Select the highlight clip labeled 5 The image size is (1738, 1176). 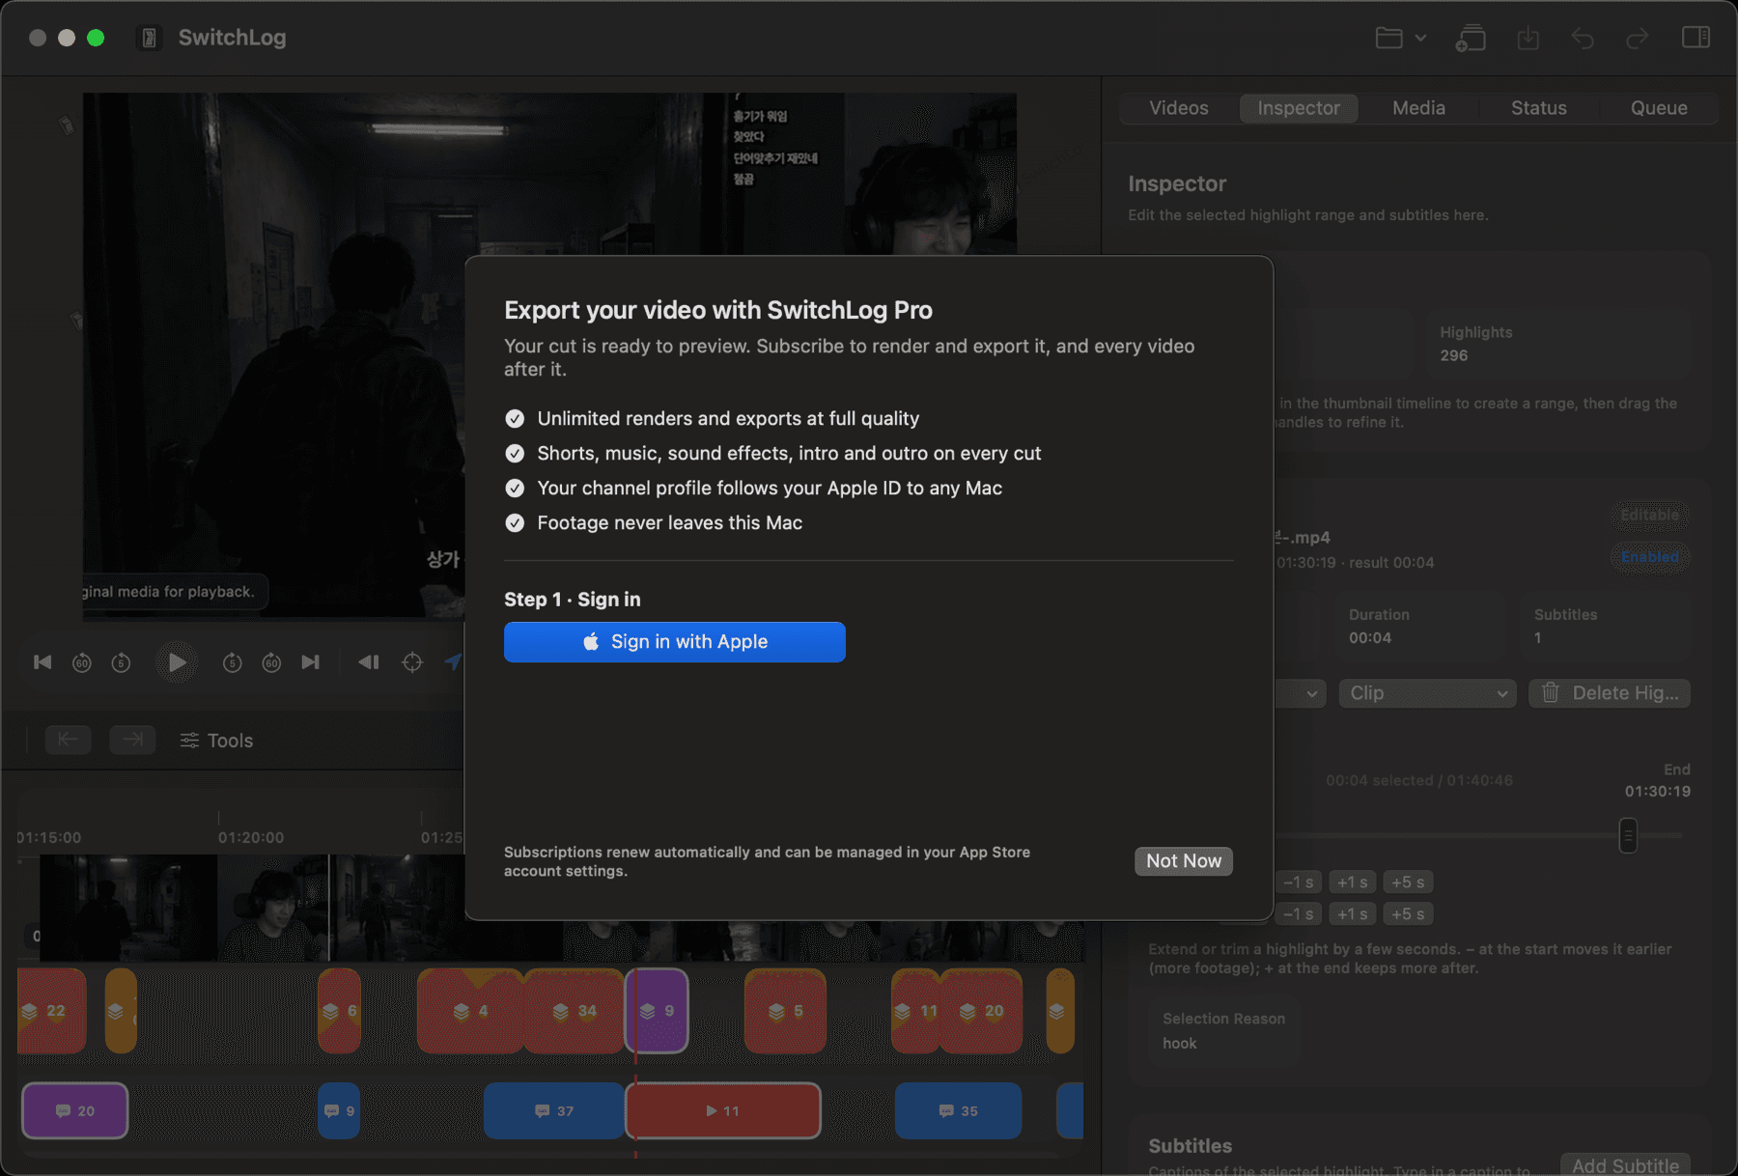tap(785, 1011)
